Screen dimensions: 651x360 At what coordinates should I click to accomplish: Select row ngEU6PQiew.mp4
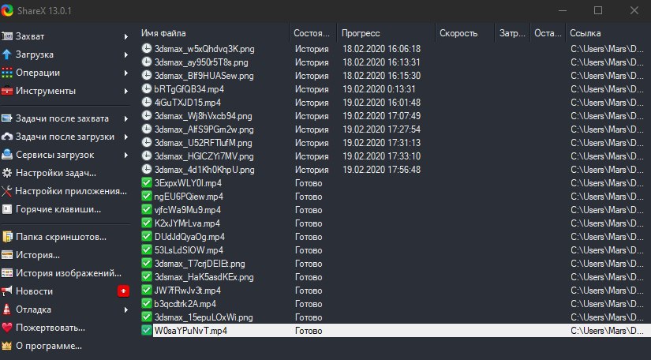395,197
